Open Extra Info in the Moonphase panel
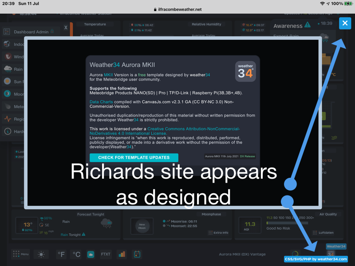Viewport: 355px width, 266px height. [x=218, y=232]
